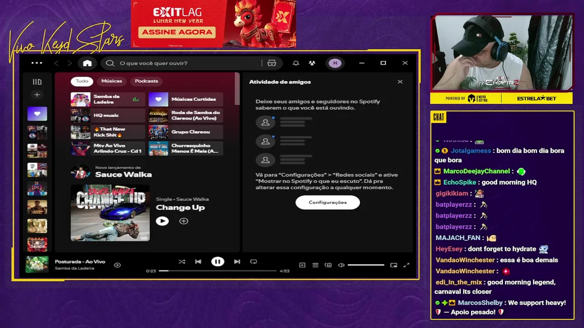Open the friend activity people icon
The height and width of the screenshot is (328, 584).
pyautogui.click(x=312, y=63)
